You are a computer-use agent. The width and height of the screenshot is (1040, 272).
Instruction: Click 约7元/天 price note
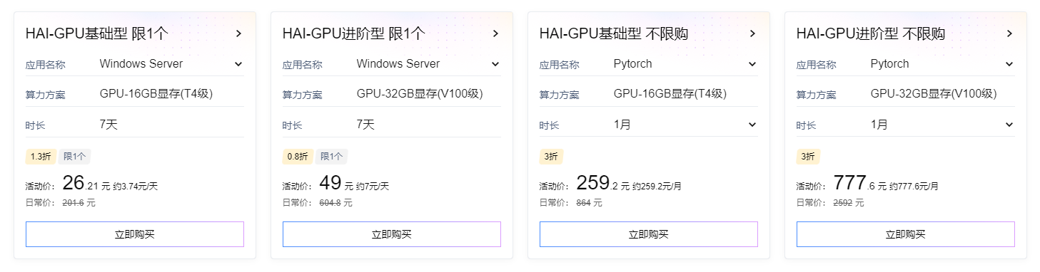pos(373,187)
